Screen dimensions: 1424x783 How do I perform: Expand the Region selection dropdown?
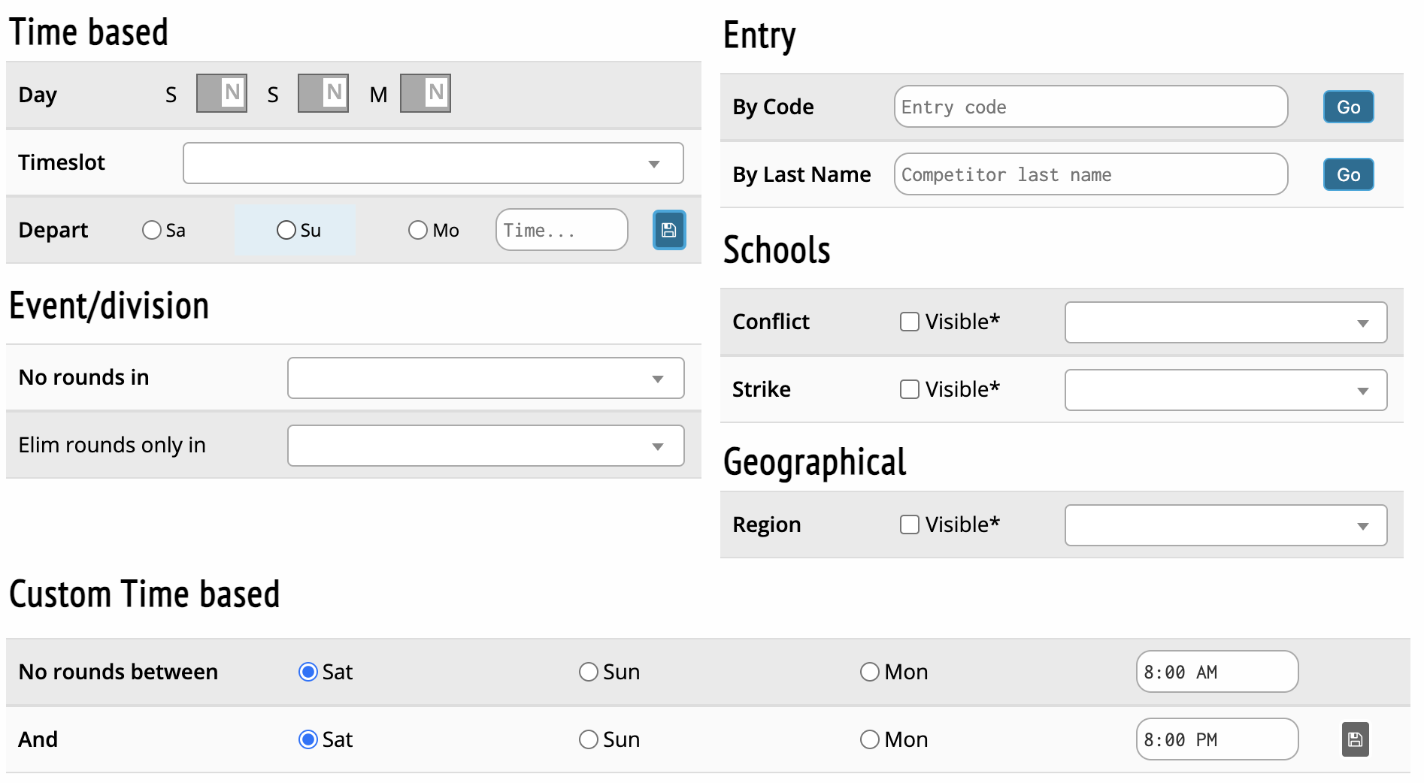click(1226, 525)
